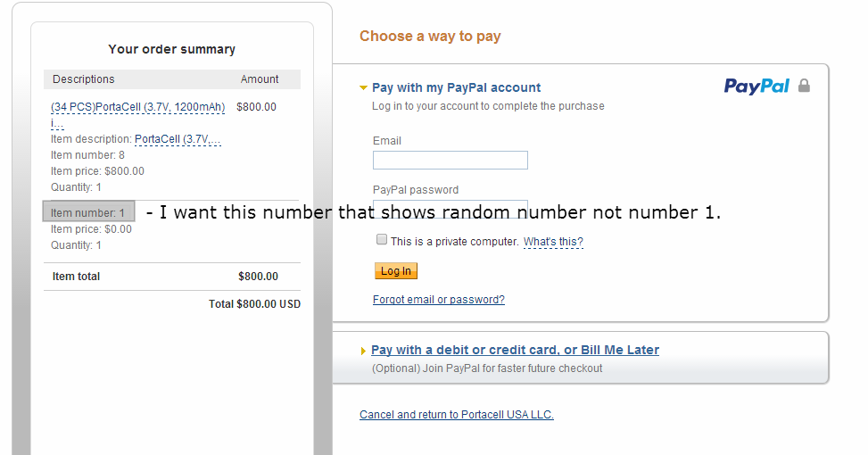Check 'This is a private computer' box
868x455 pixels.
382,240
